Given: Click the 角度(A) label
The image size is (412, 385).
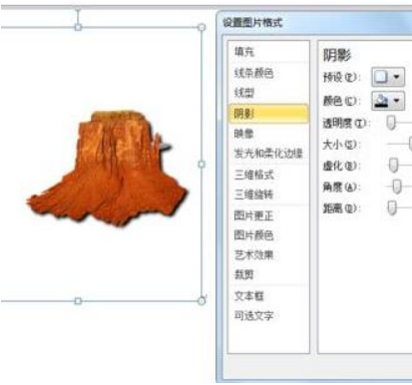Looking at the screenshot, I should tap(342, 187).
